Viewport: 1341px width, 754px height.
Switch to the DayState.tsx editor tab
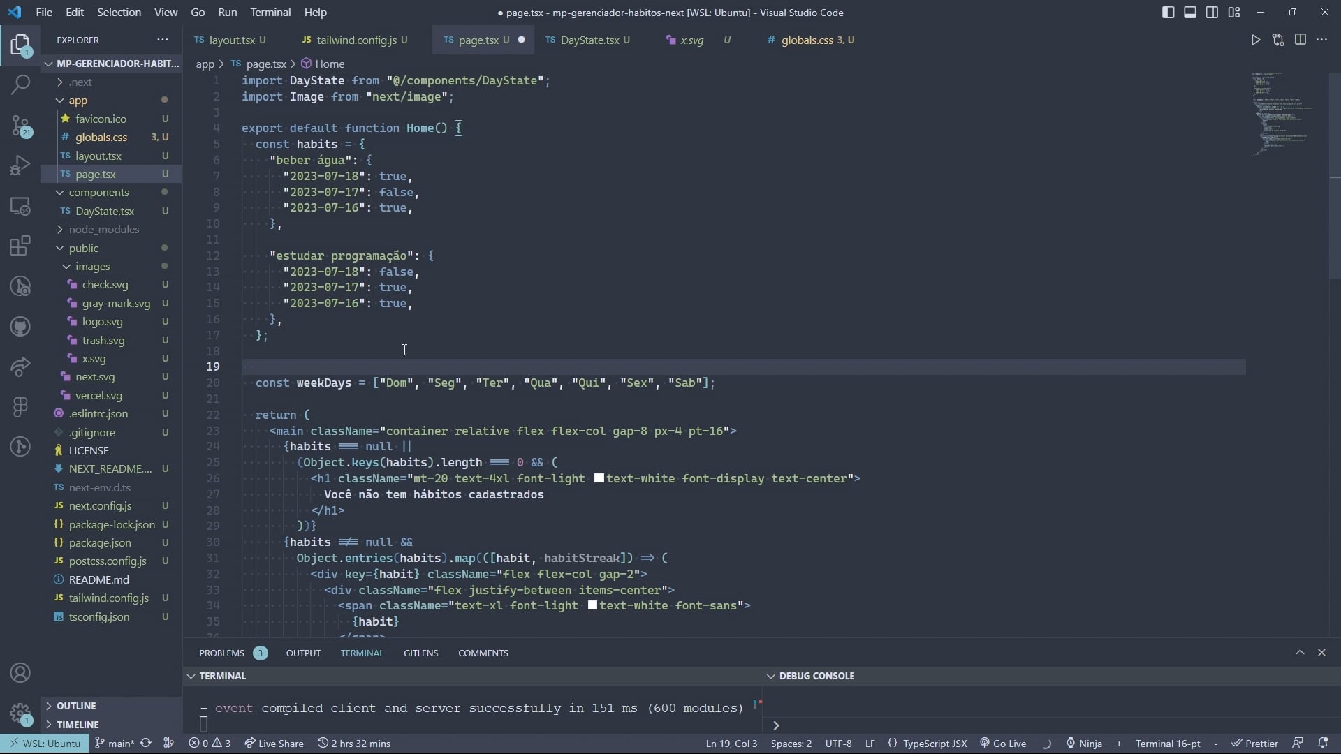point(589,40)
